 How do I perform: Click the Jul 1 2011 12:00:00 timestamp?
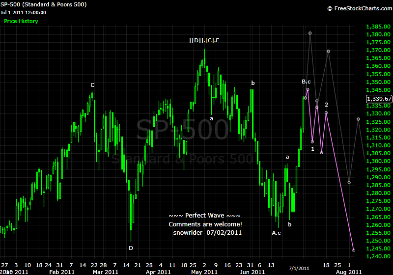pyautogui.click(x=23, y=13)
